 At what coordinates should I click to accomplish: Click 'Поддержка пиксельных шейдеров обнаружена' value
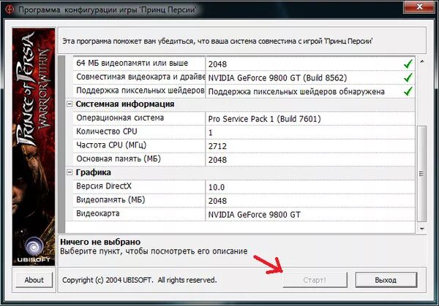(296, 91)
